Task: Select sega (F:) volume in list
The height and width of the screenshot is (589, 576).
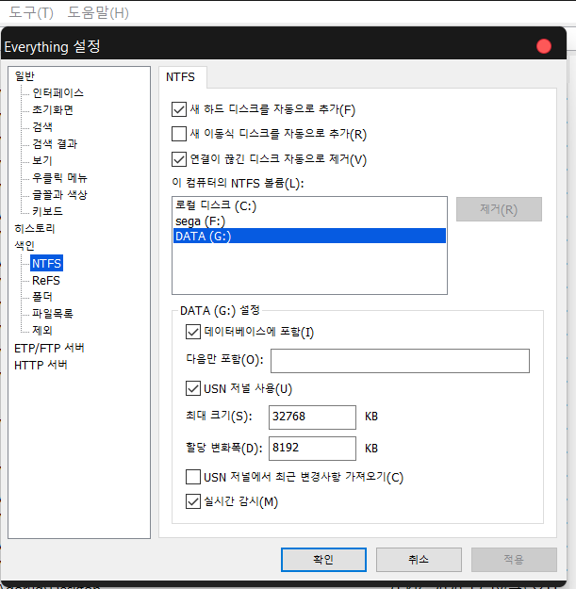Action: [309, 221]
